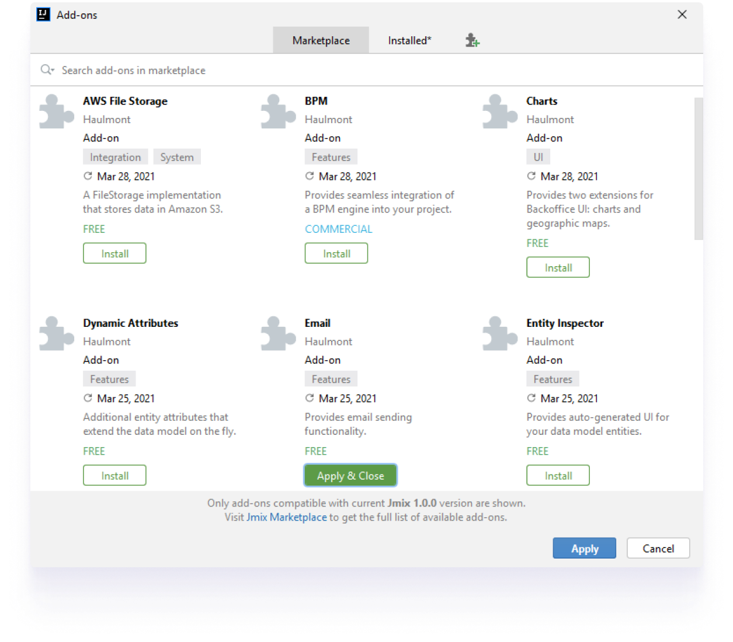The image size is (733, 642).
Task: Click Apply & Close for Email add-on
Action: point(350,475)
